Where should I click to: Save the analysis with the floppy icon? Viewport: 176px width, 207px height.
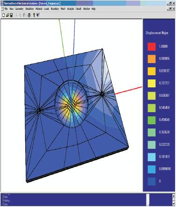(11, 15)
